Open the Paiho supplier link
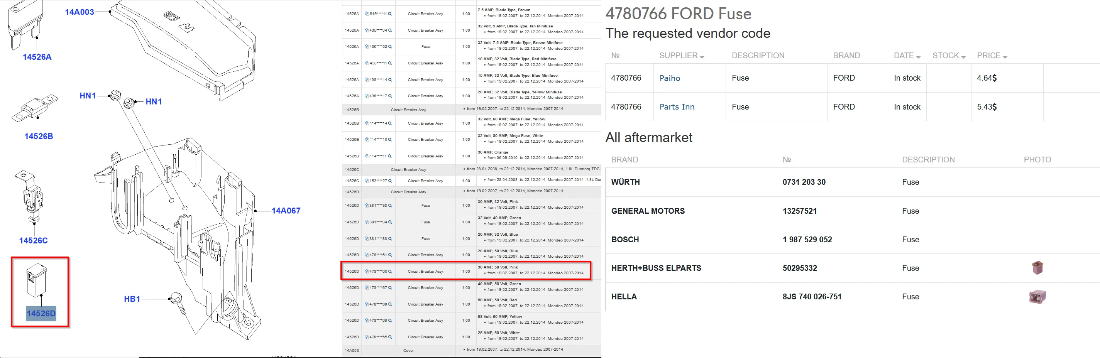Screen dimensions: 1100x358 pos(670,78)
